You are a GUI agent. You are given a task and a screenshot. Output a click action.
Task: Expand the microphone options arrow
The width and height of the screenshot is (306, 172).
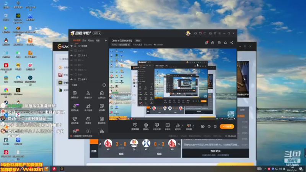[182, 126]
